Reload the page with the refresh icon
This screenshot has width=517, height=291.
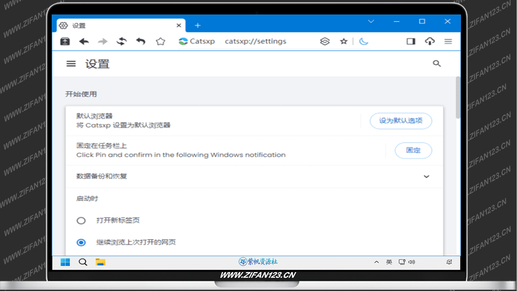point(122,41)
